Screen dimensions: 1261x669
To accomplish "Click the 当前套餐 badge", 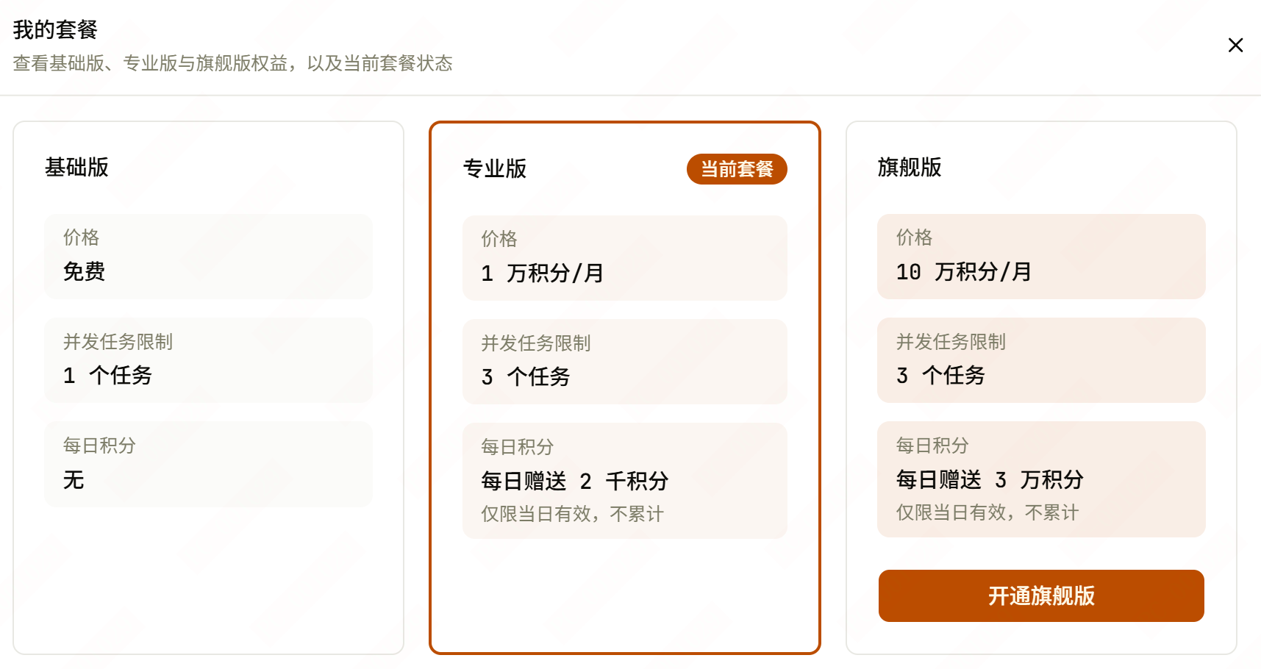I will (737, 169).
